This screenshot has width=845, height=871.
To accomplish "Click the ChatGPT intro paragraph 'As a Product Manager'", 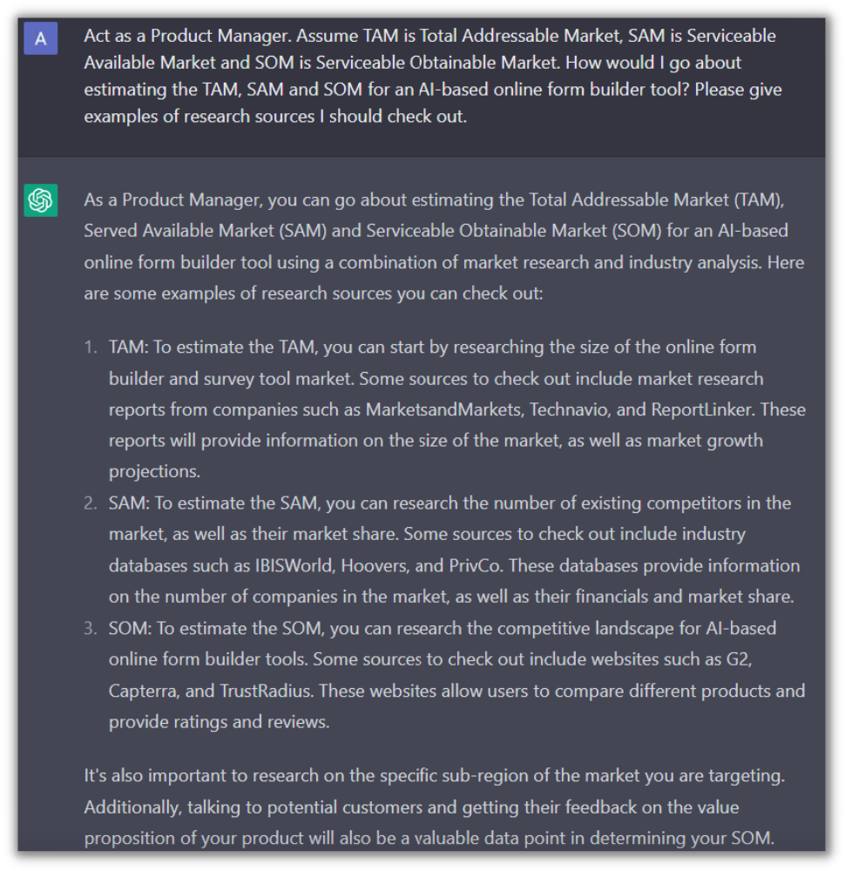I will (444, 246).
